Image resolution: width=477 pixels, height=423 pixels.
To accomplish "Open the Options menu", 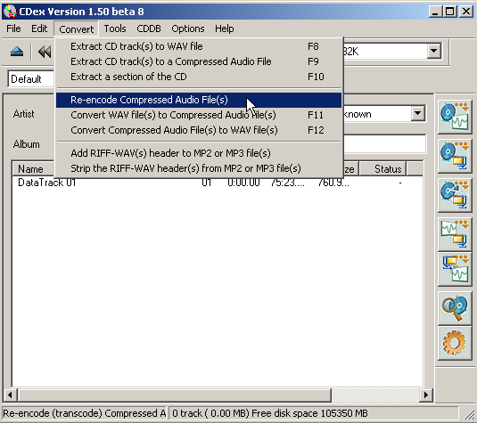I will click(188, 28).
